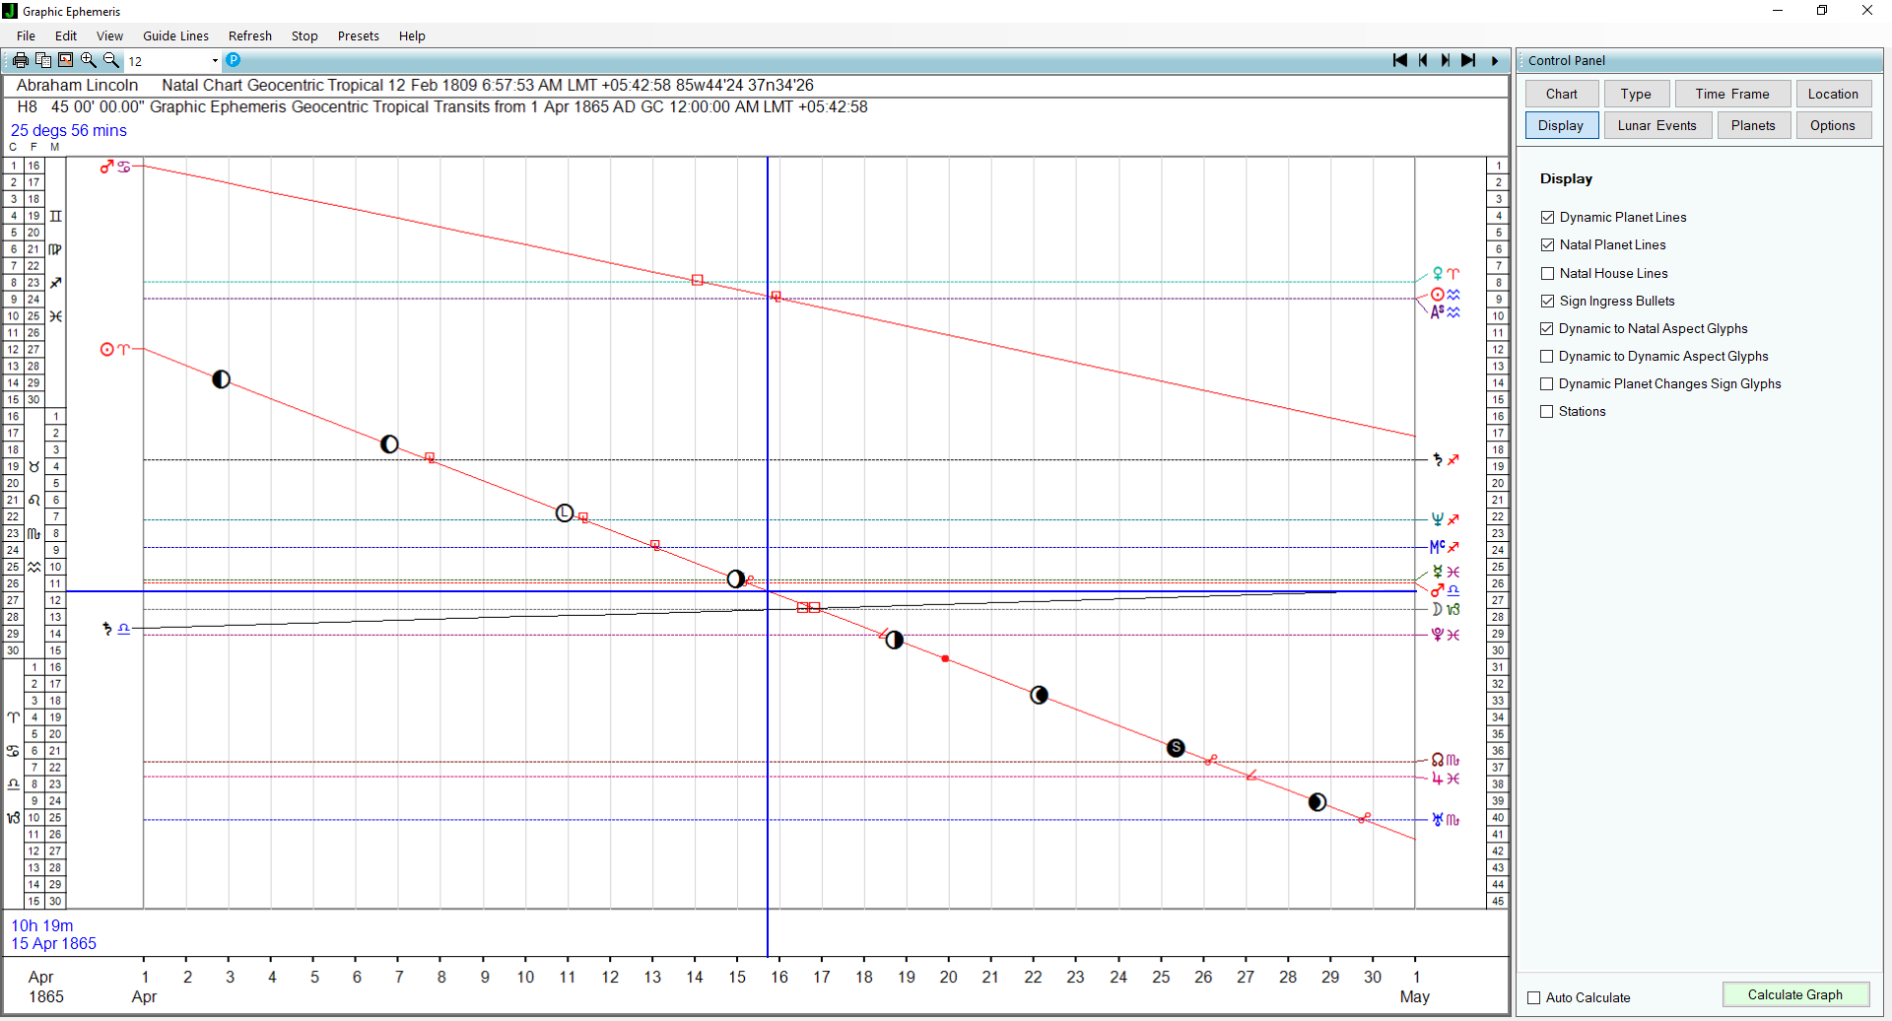Click the save-image toolbar icon
Image resolution: width=1892 pixels, height=1021 pixels.
[x=66, y=60]
